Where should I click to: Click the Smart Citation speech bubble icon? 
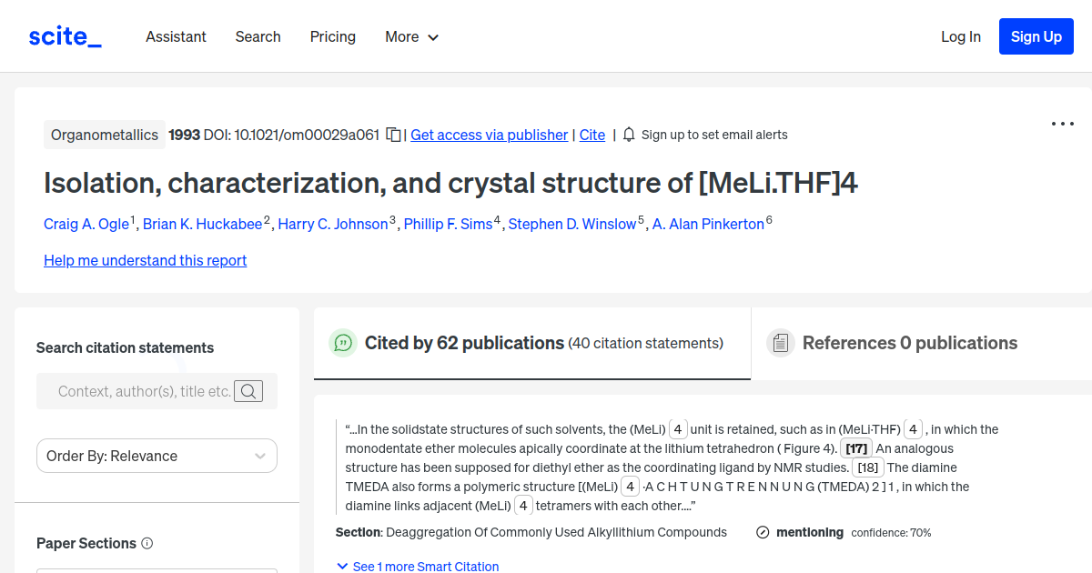(342, 343)
